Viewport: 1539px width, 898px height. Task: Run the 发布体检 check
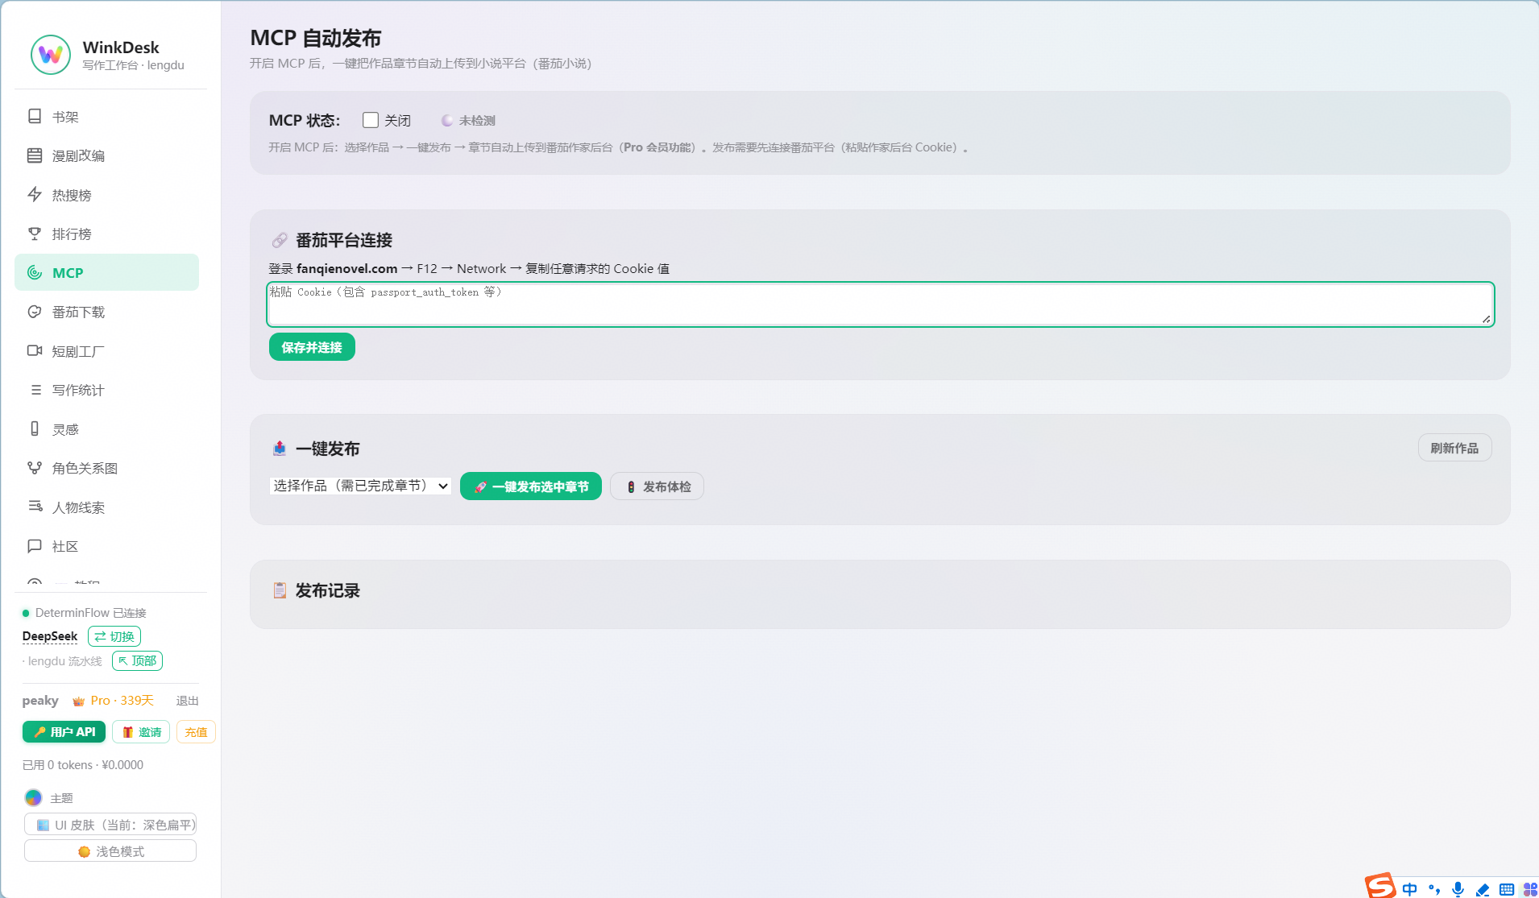(657, 486)
